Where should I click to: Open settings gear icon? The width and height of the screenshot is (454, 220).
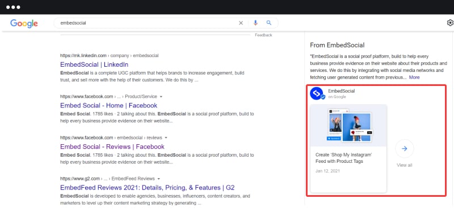pyautogui.click(x=450, y=23)
